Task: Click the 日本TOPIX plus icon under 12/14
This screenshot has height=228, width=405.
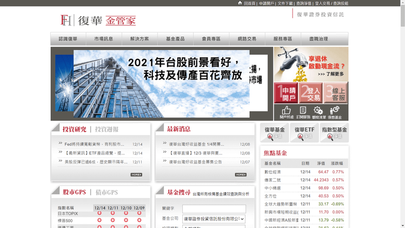Action: pyautogui.click(x=99, y=213)
